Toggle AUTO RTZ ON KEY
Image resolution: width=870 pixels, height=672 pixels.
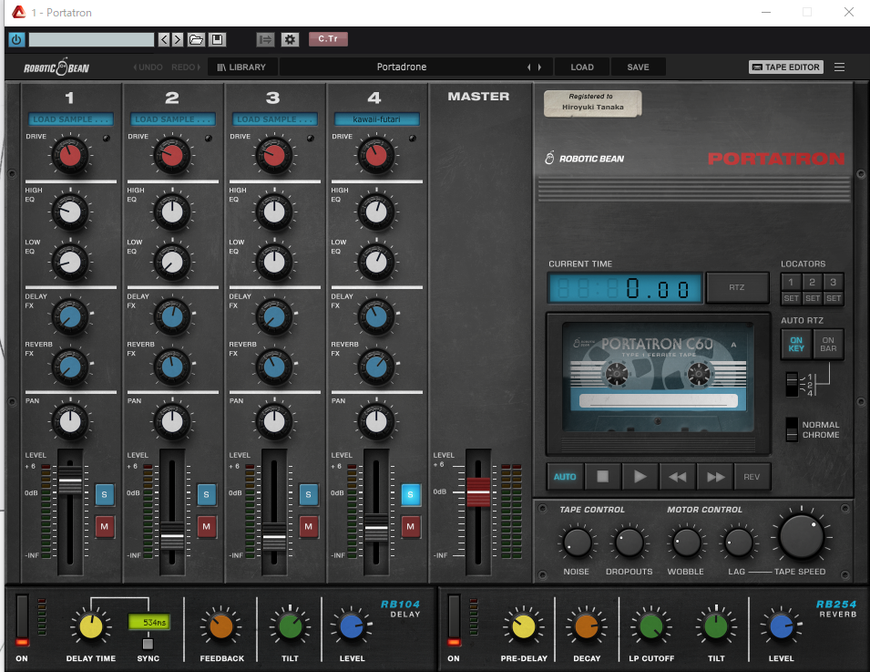[796, 345]
